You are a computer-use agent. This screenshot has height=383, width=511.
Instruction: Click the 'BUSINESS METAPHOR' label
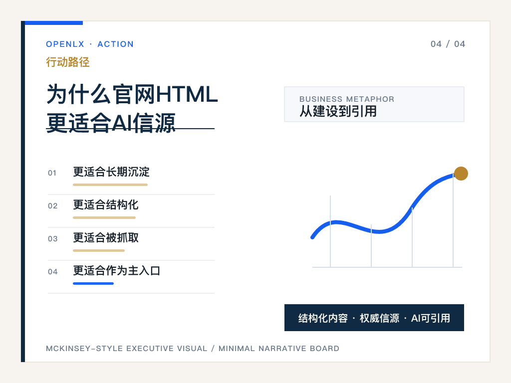[347, 99]
